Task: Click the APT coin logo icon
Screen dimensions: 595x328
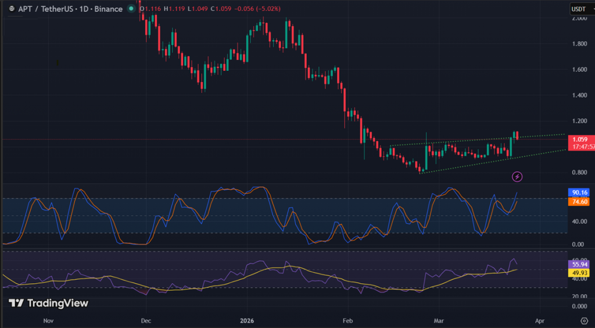Action: [12, 9]
